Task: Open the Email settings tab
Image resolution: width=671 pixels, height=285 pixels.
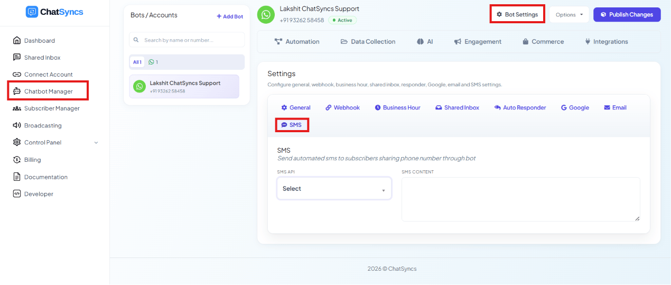Action: (x=615, y=108)
